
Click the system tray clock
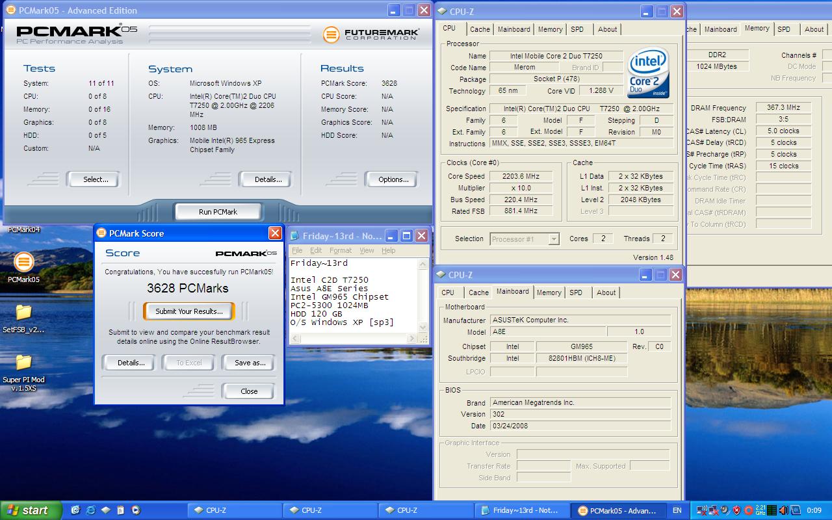814,511
